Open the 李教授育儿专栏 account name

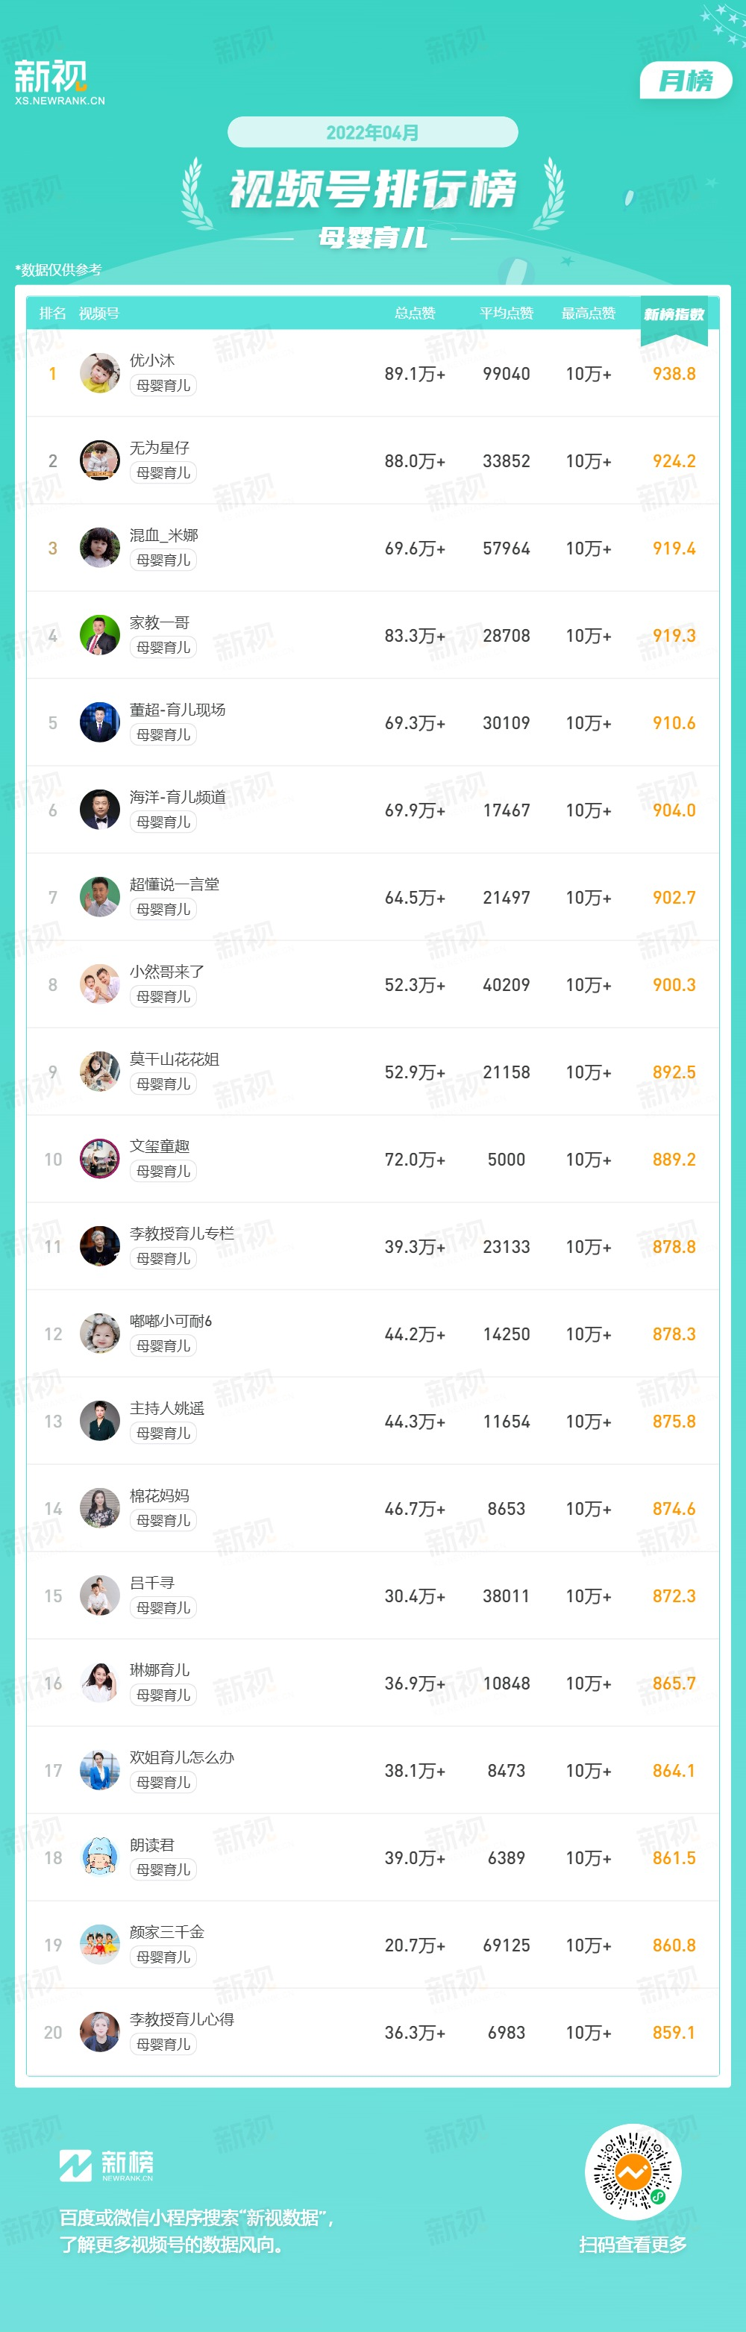pos(182,1233)
